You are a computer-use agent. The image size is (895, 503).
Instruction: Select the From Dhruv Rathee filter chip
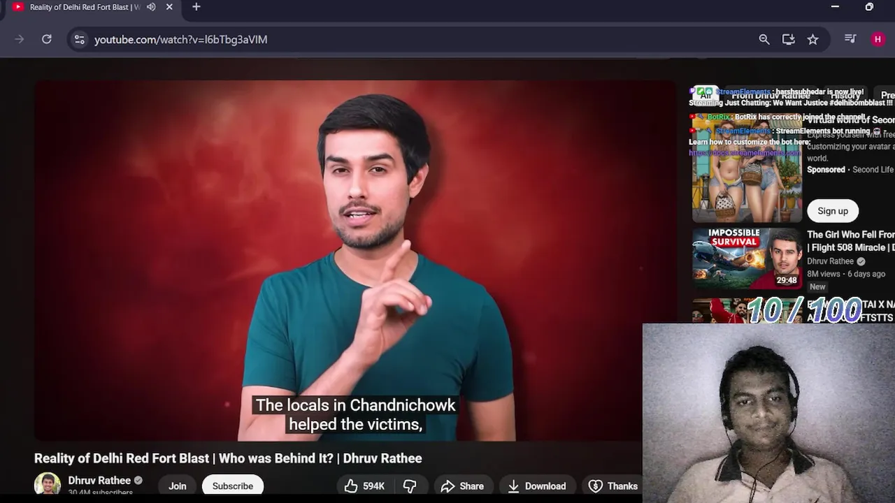[771, 95]
